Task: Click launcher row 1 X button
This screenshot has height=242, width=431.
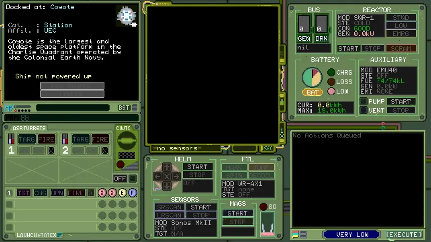Action: [91, 193]
